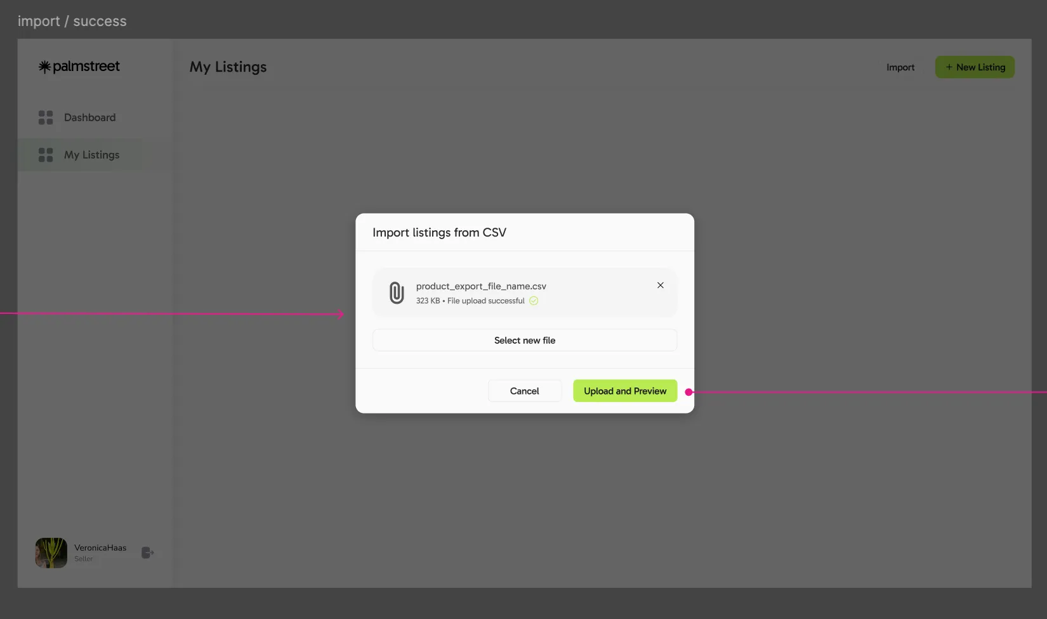Click the plus icon in New Listing
The height and width of the screenshot is (619, 1047).
click(949, 67)
